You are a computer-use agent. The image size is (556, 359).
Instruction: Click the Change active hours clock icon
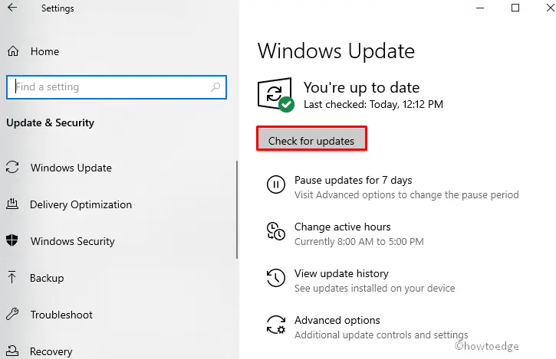275,231
